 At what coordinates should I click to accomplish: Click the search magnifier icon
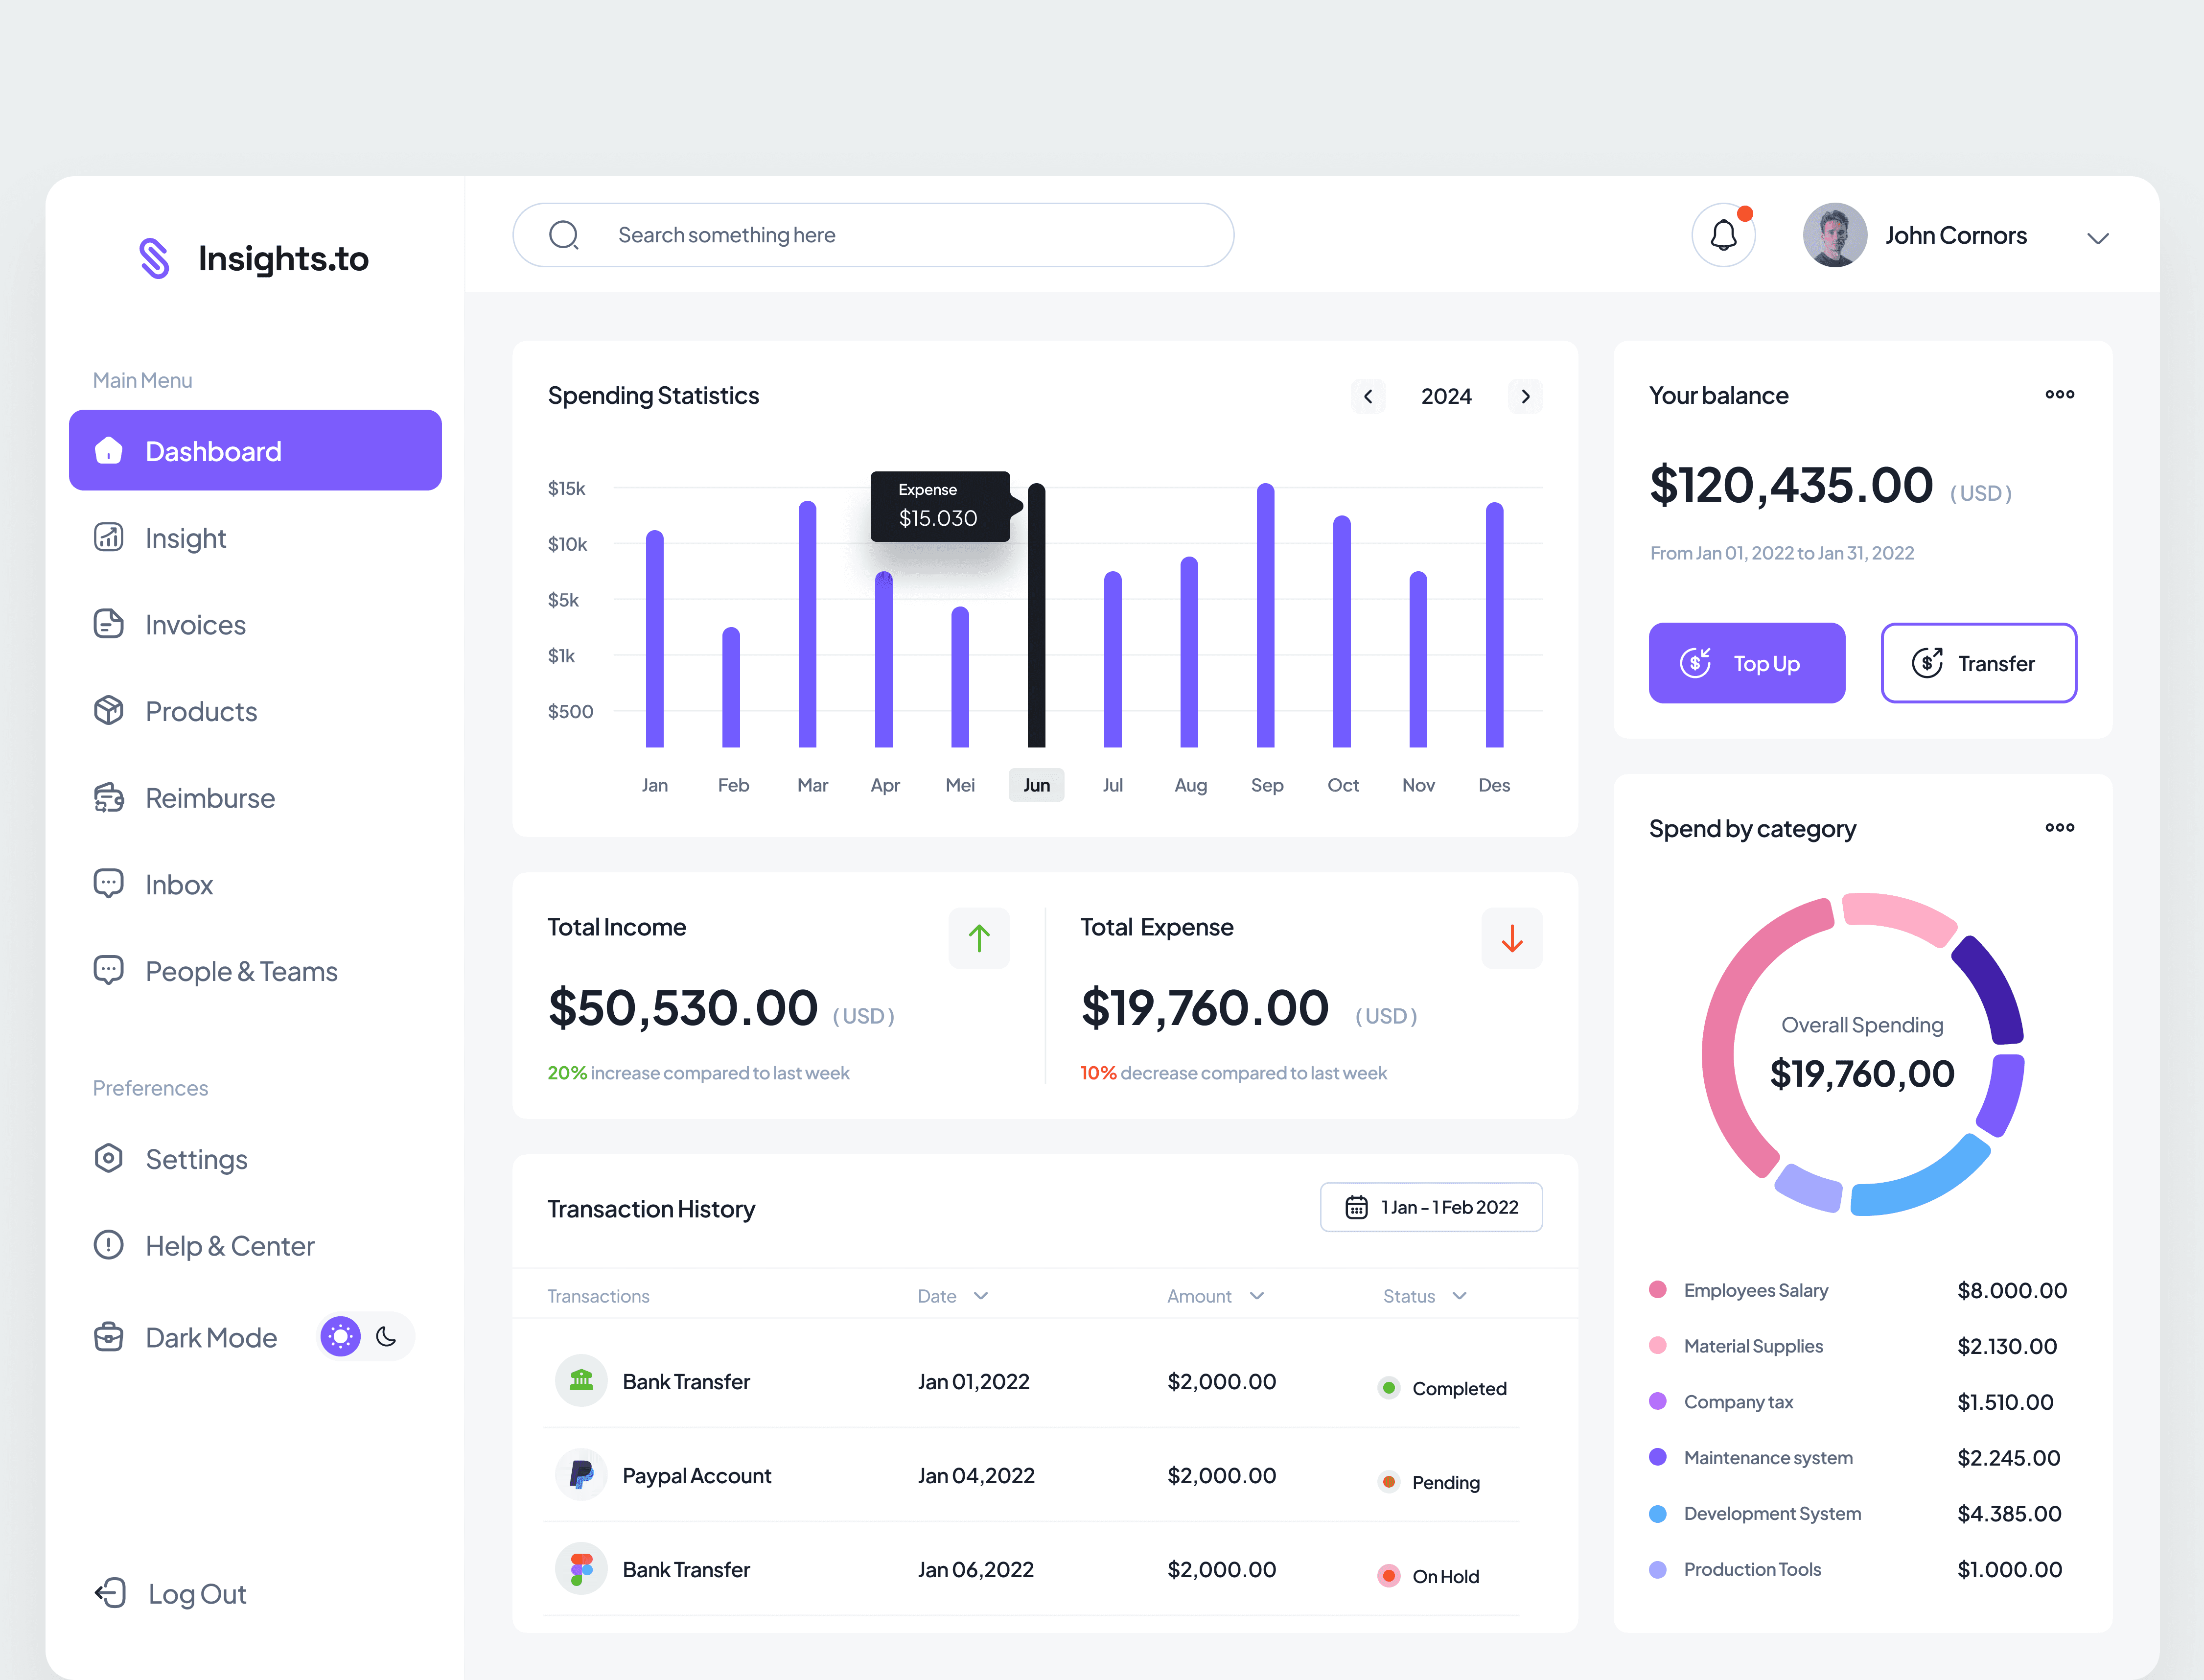pos(564,235)
